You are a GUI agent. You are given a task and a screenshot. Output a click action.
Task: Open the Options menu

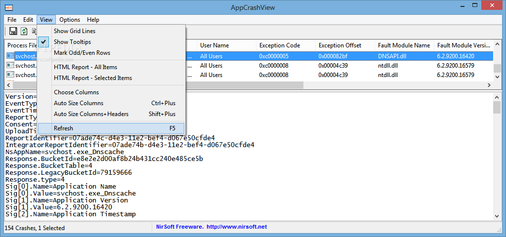pyautogui.click(x=70, y=20)
